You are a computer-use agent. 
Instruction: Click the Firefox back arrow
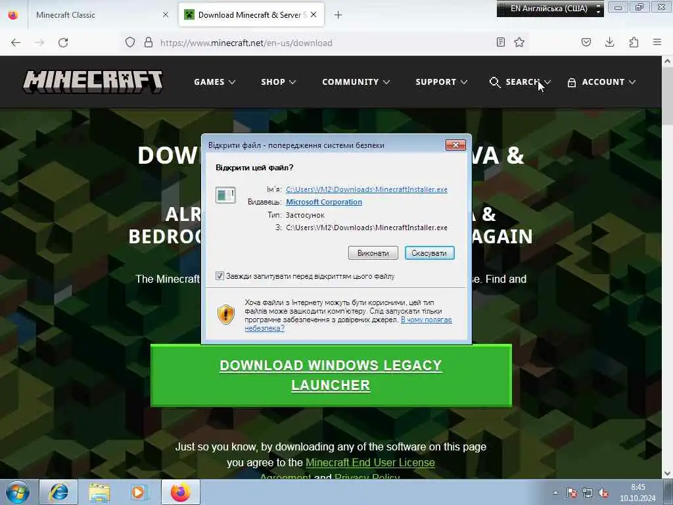pos(16,43)
